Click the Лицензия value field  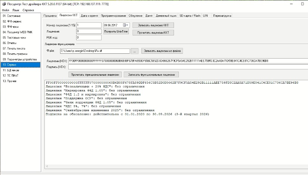click(89, 31)
